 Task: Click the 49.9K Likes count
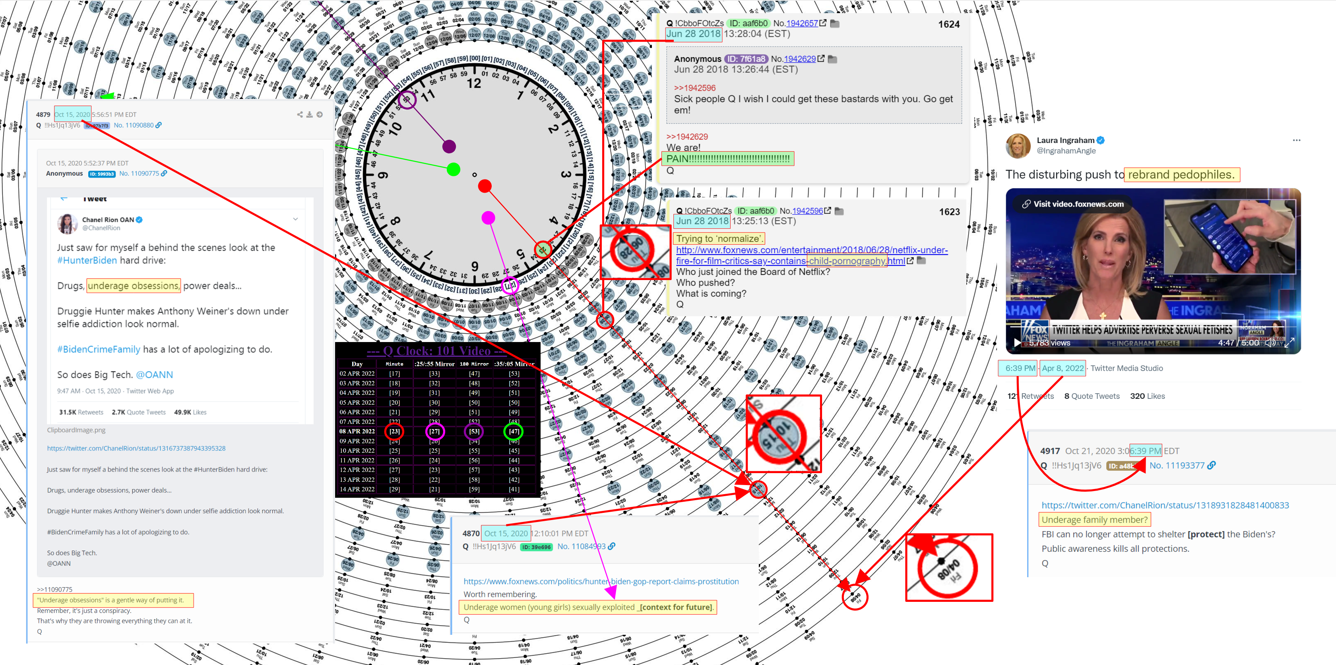point(190,413)
